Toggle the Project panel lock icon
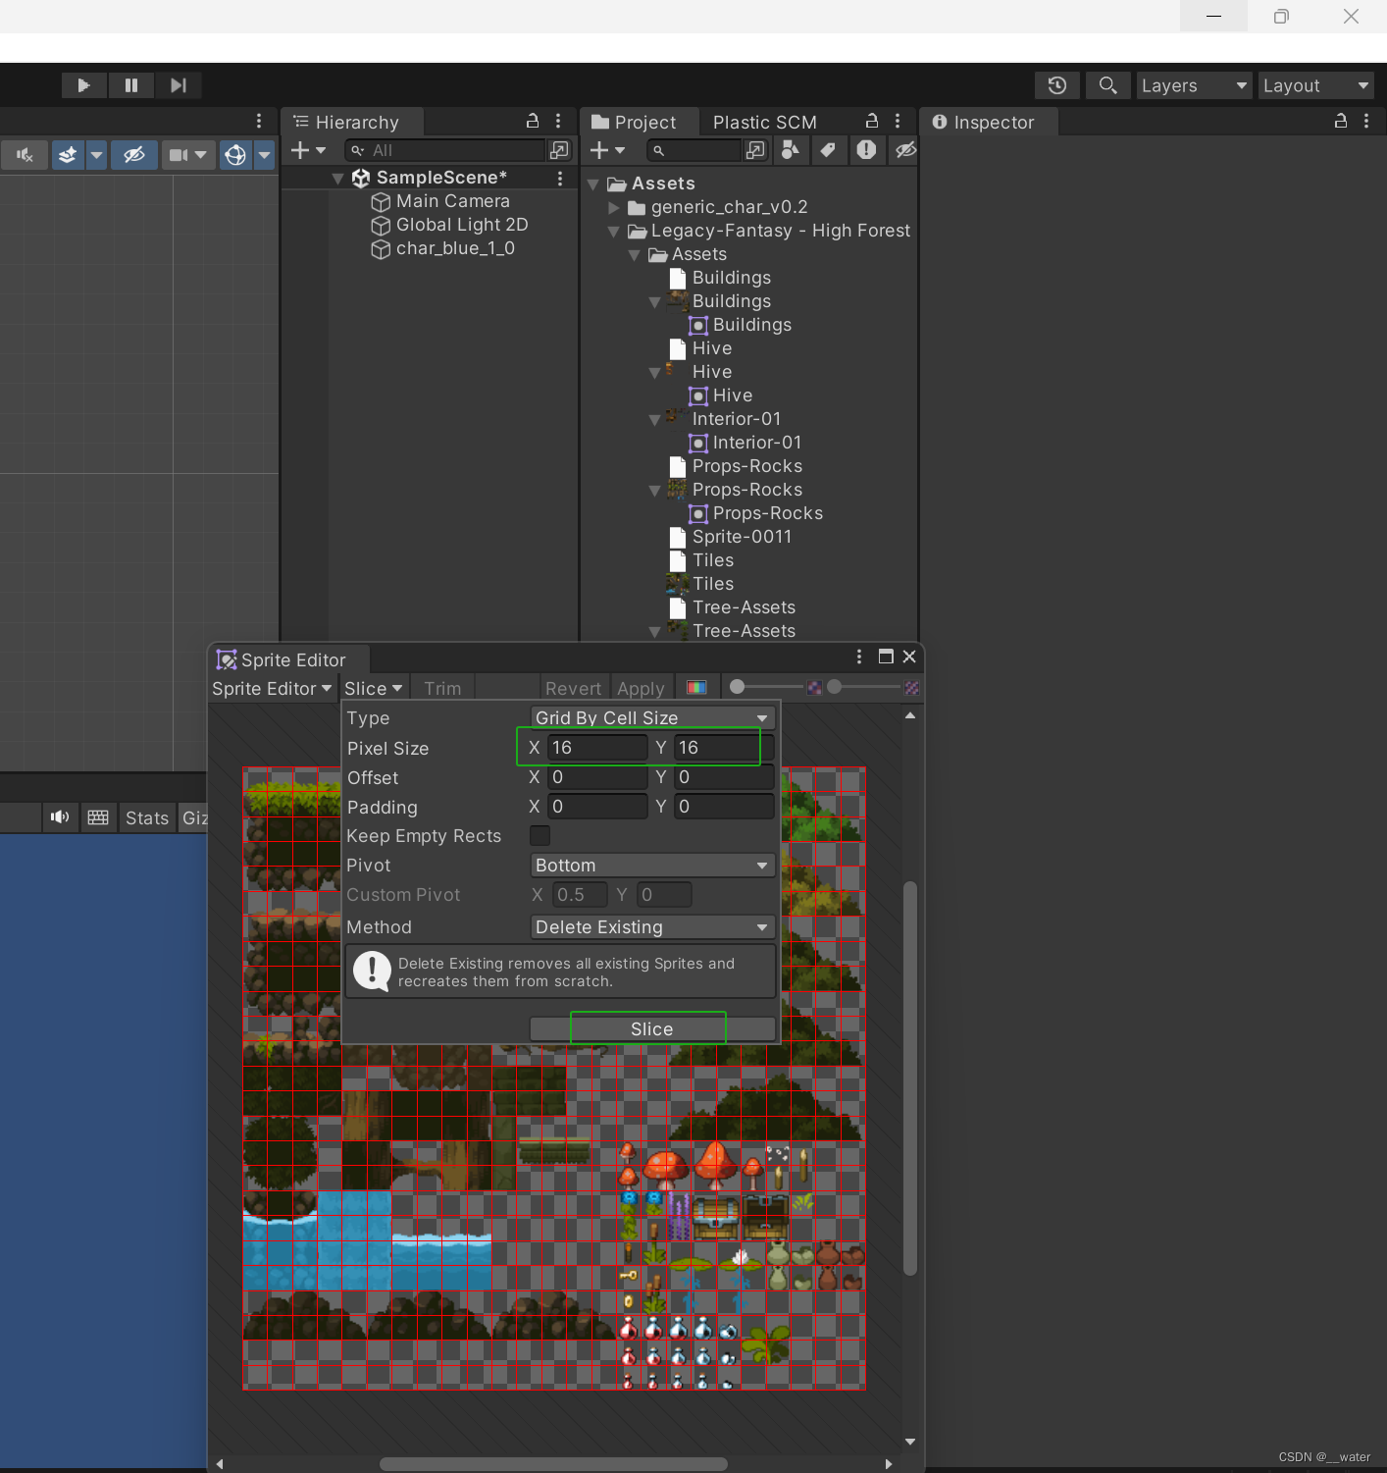Screen dimensions: 1387x1473 pyautogui.click(x=871, y=121)
